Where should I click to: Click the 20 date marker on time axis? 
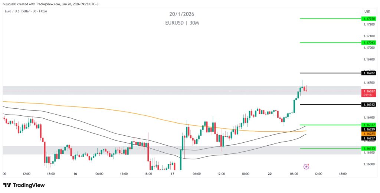[270, 173]
